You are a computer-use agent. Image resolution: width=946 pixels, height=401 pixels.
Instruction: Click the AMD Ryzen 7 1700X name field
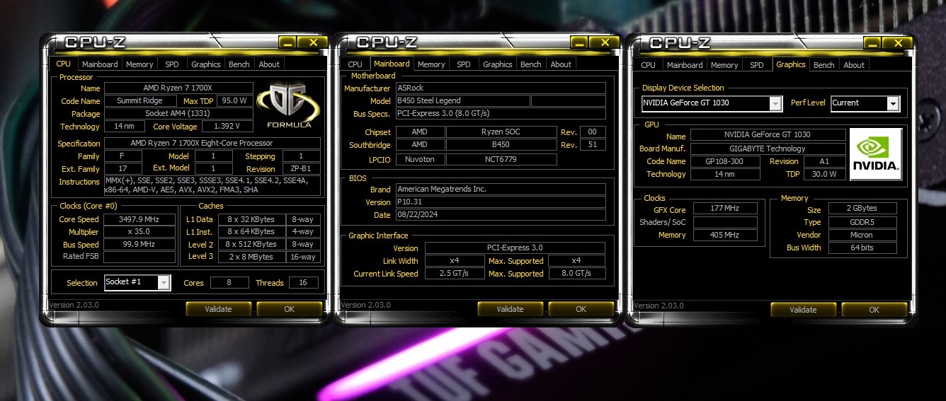point(178,88)
